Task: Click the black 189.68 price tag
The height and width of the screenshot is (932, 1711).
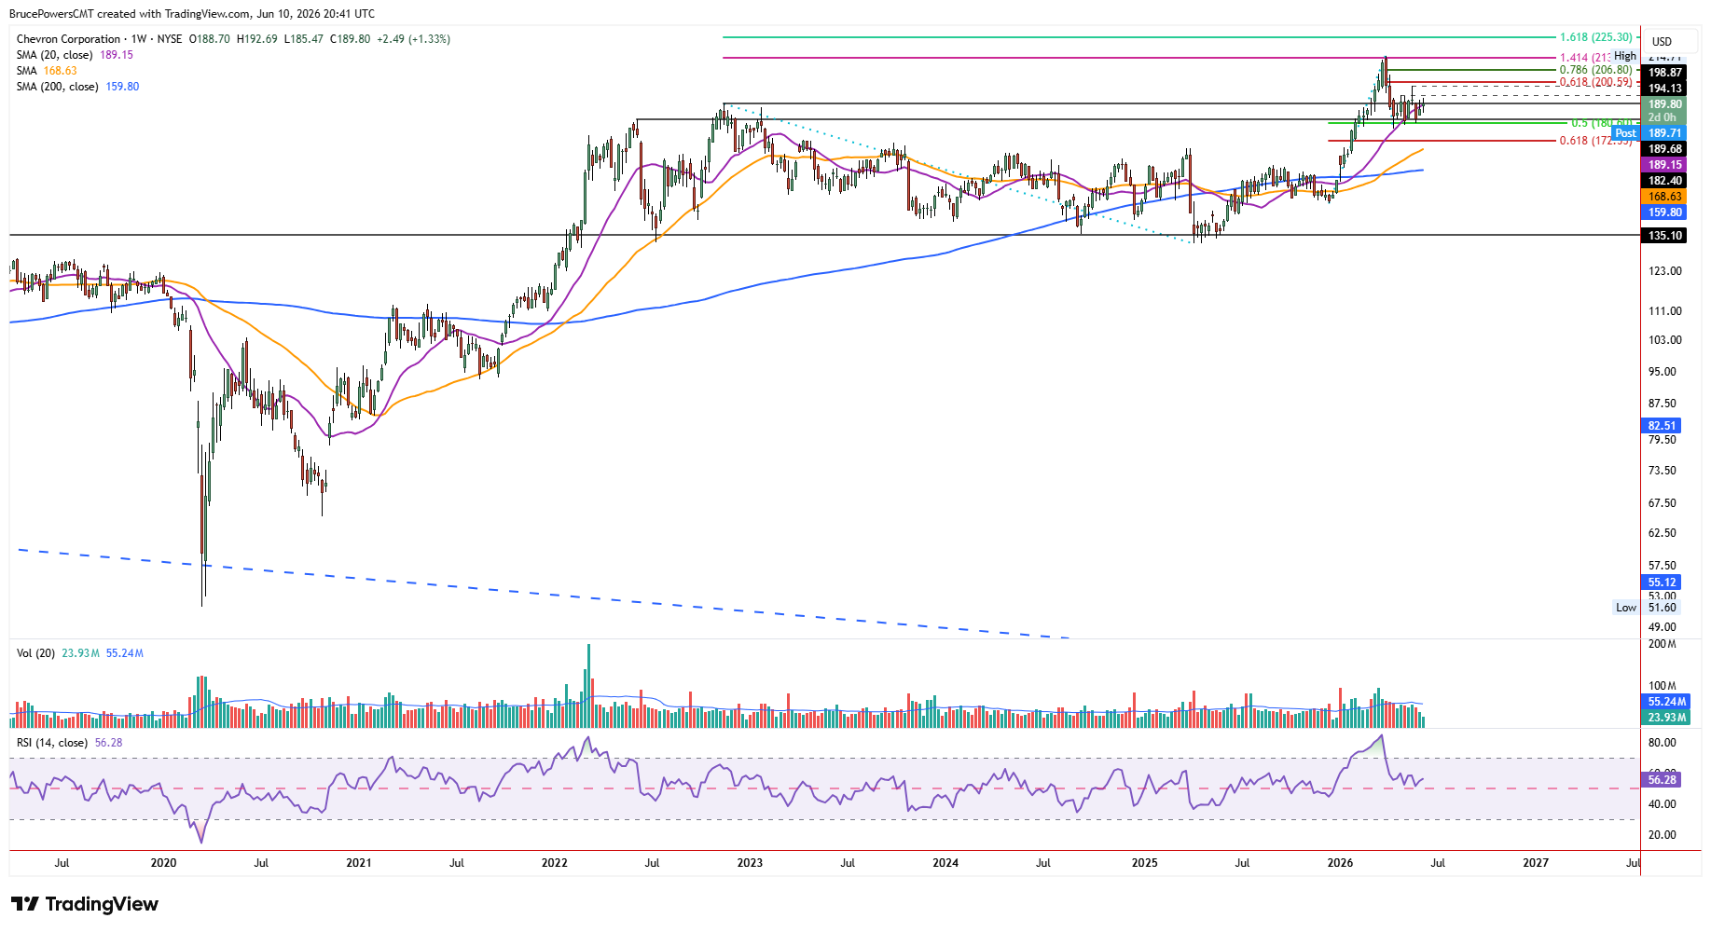Action: coord(1664,149)
